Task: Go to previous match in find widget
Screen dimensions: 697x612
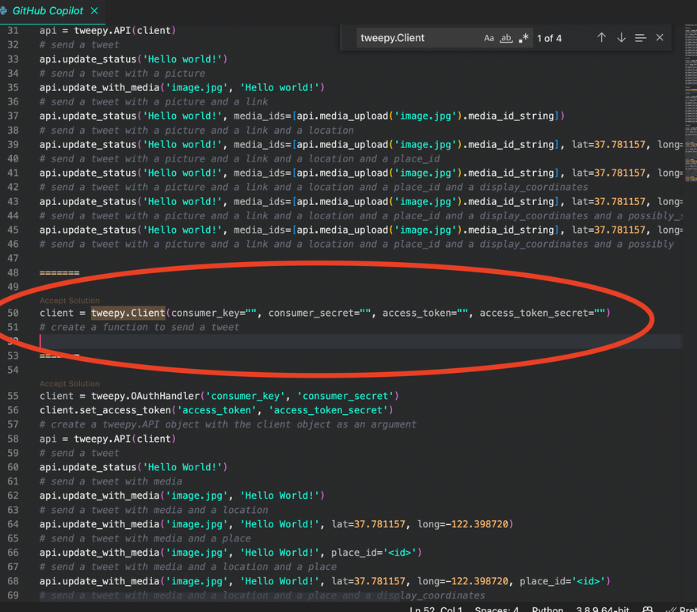Action: click(x=601, y=38)
